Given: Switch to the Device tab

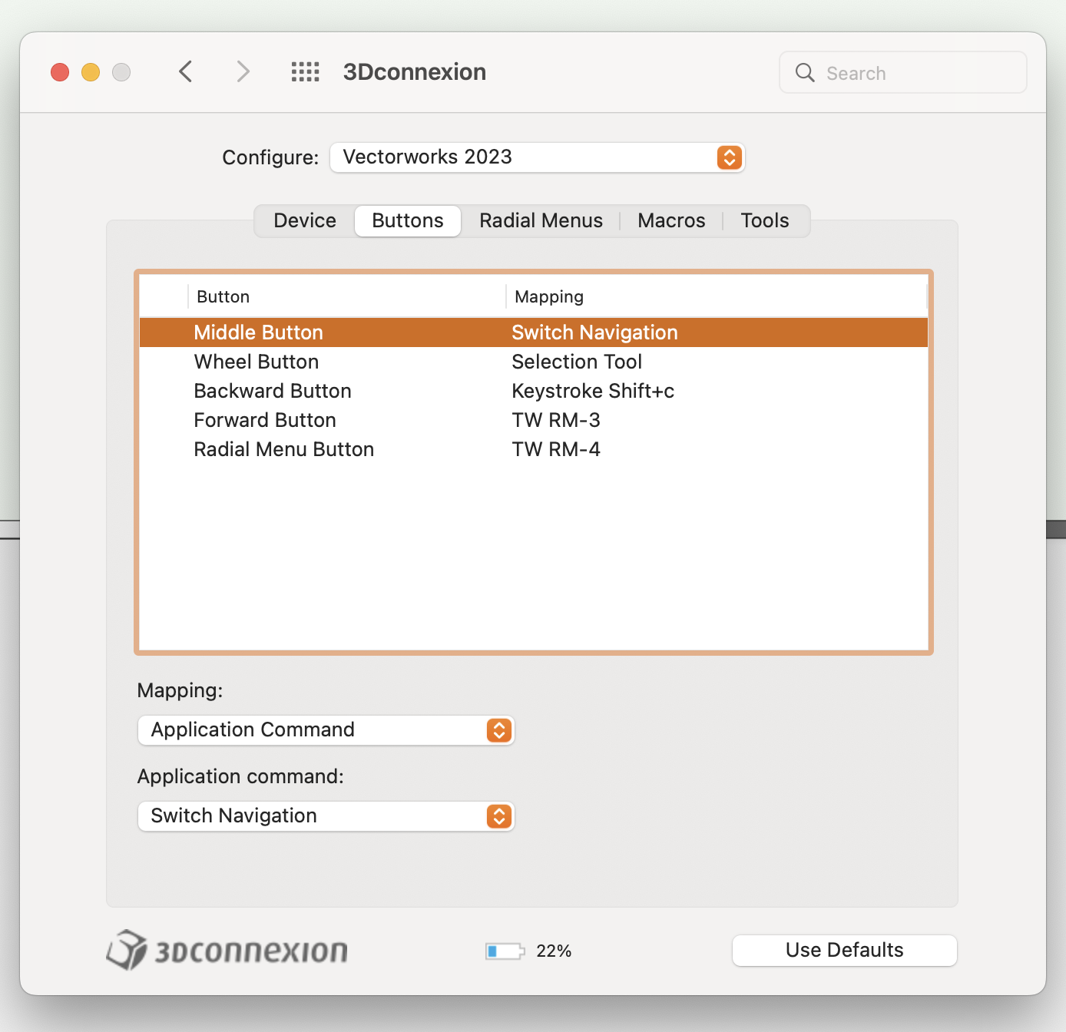Looking at the screenshot, I should point(305,221).
